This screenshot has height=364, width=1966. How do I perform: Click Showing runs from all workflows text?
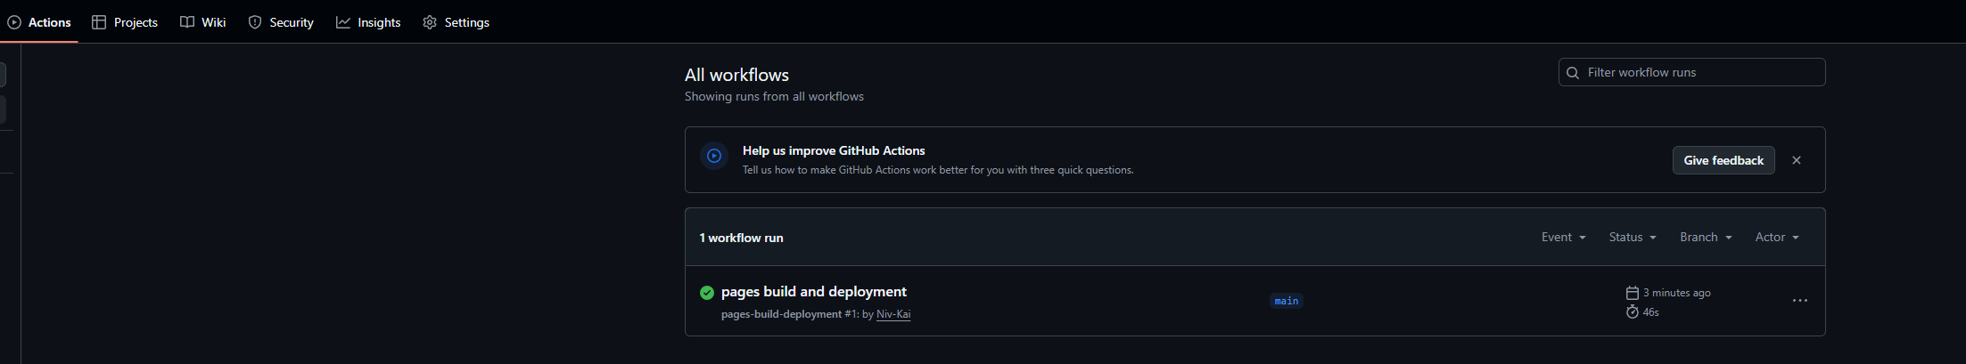[774, 96]
